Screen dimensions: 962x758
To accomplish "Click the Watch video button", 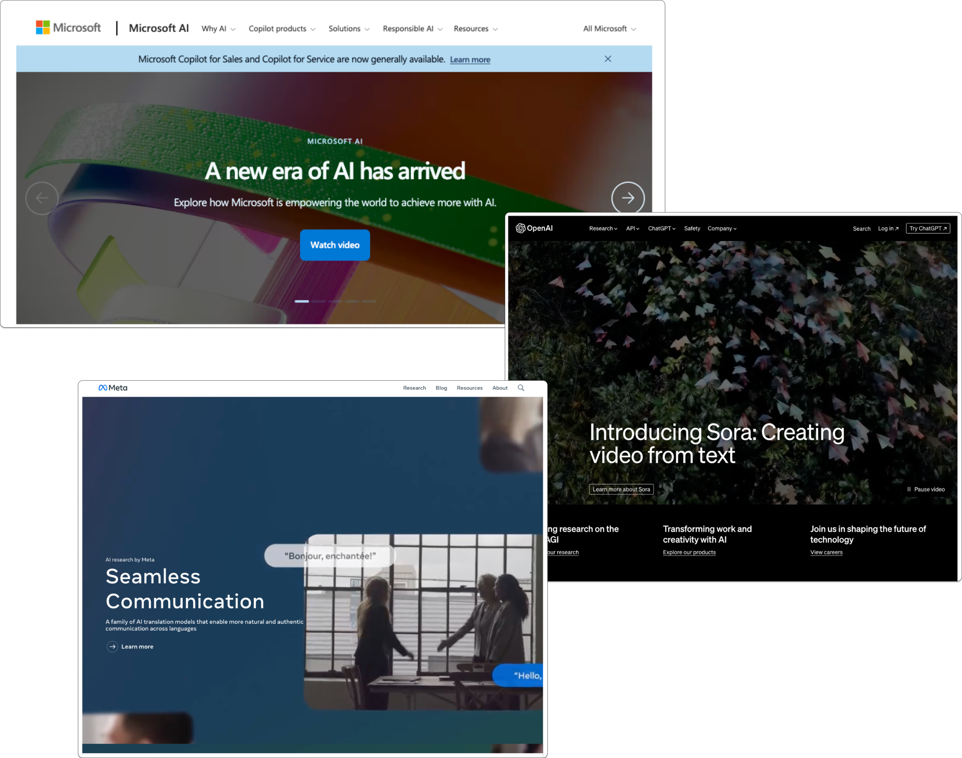I will pyautogui.click(x=334, y=244).
